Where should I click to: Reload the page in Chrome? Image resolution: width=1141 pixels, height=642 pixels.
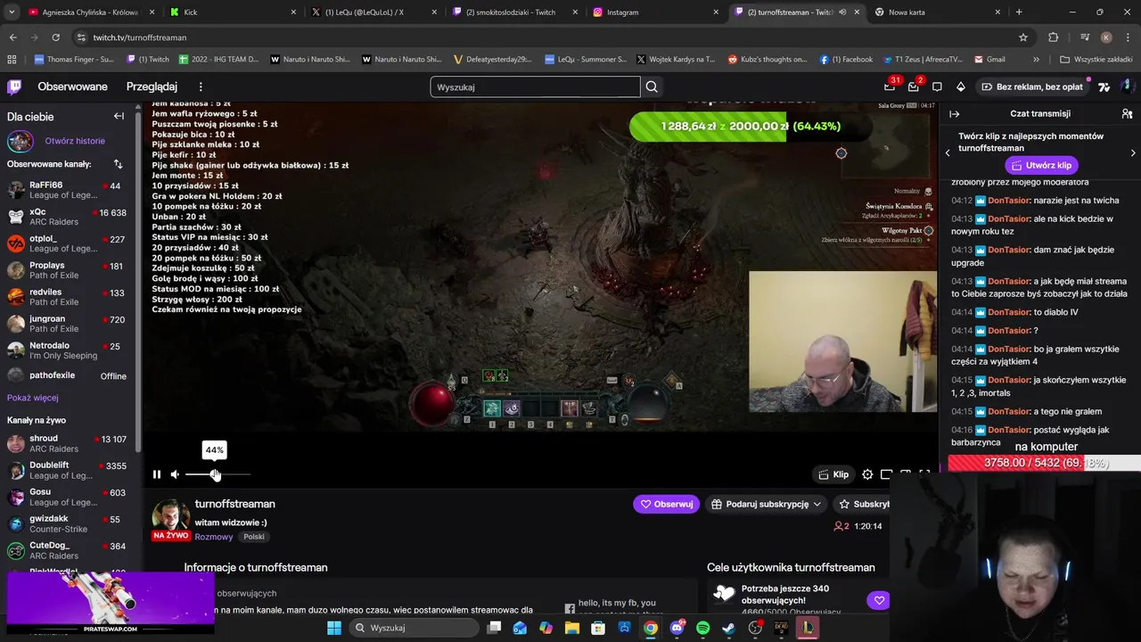click(x=55, y=37)
